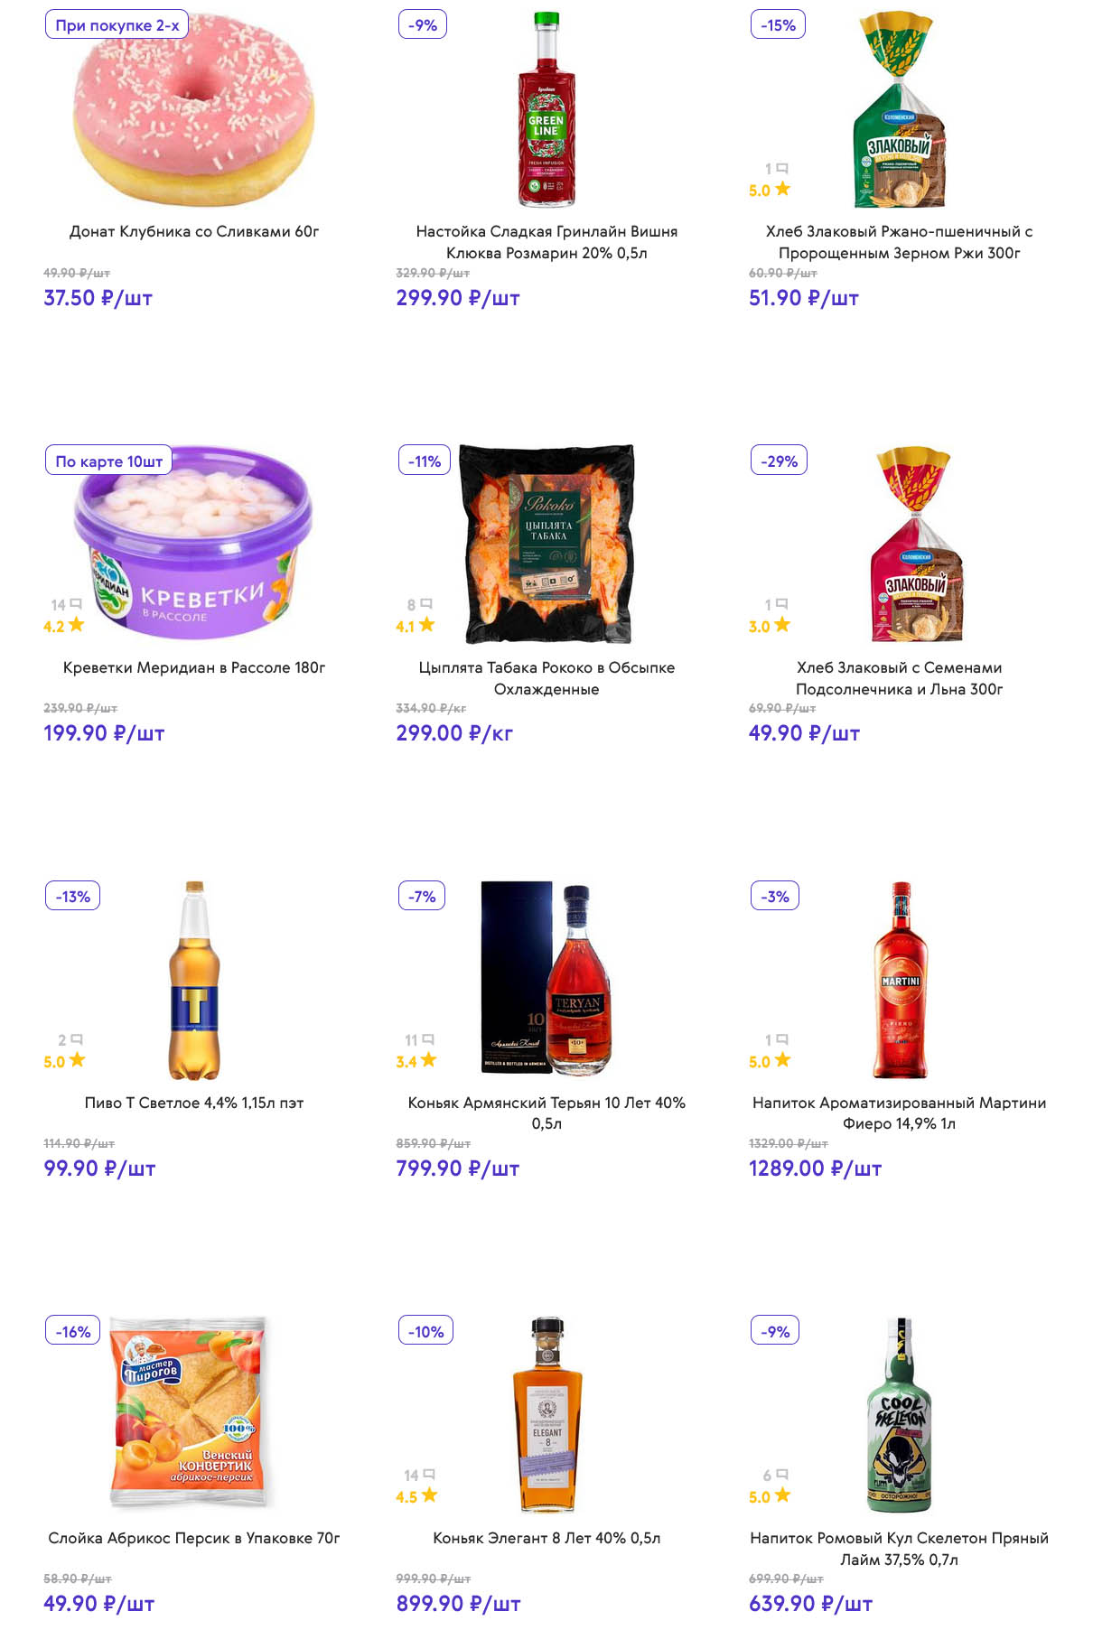
Task: Click the Green Line cherry liqueur bottle image
Action: pyautogui.click(x=546, y=110)
